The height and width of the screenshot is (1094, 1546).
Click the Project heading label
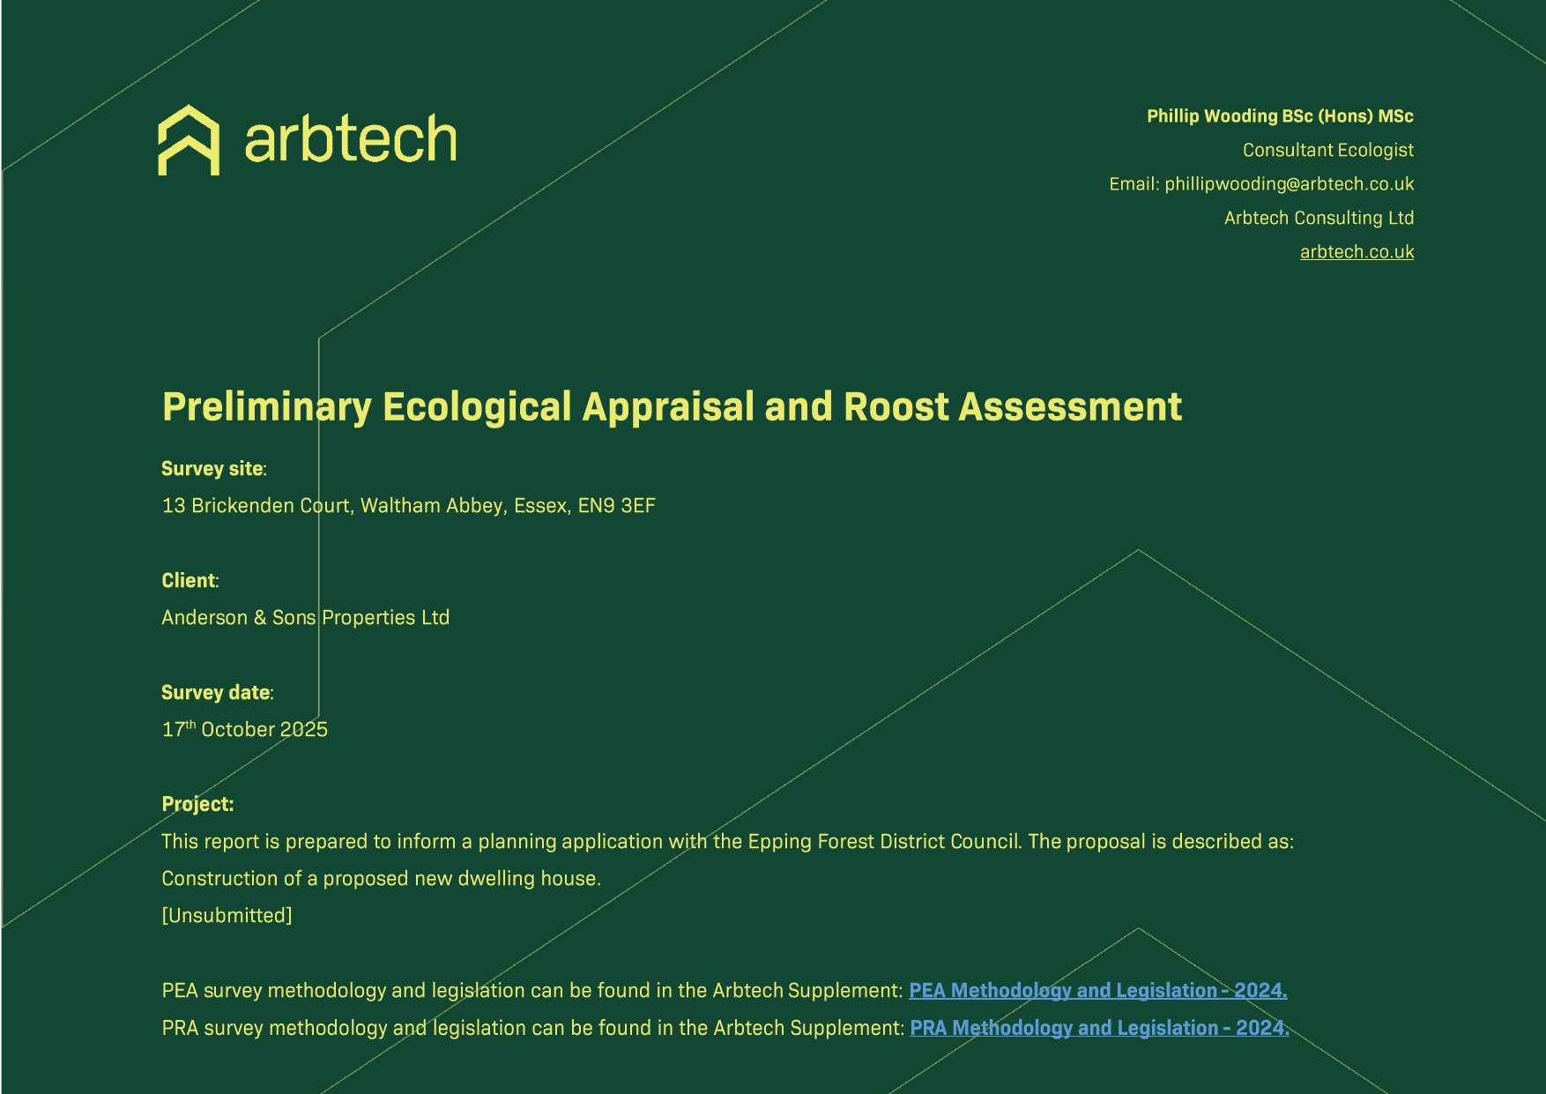tap(197, 805)
